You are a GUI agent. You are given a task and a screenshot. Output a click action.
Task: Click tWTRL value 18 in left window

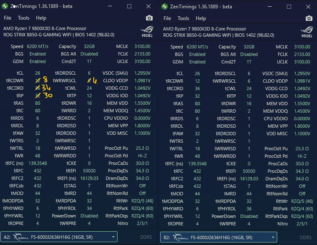[x=38, y=148]
